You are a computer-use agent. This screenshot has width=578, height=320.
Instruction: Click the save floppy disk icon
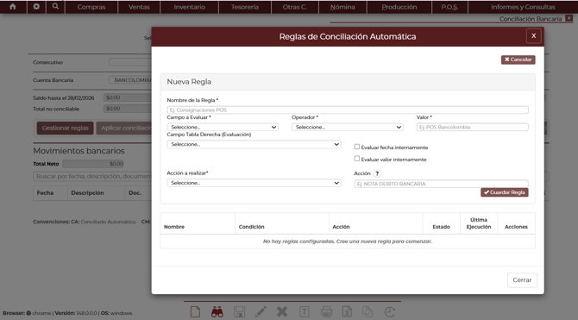(239, 312)
